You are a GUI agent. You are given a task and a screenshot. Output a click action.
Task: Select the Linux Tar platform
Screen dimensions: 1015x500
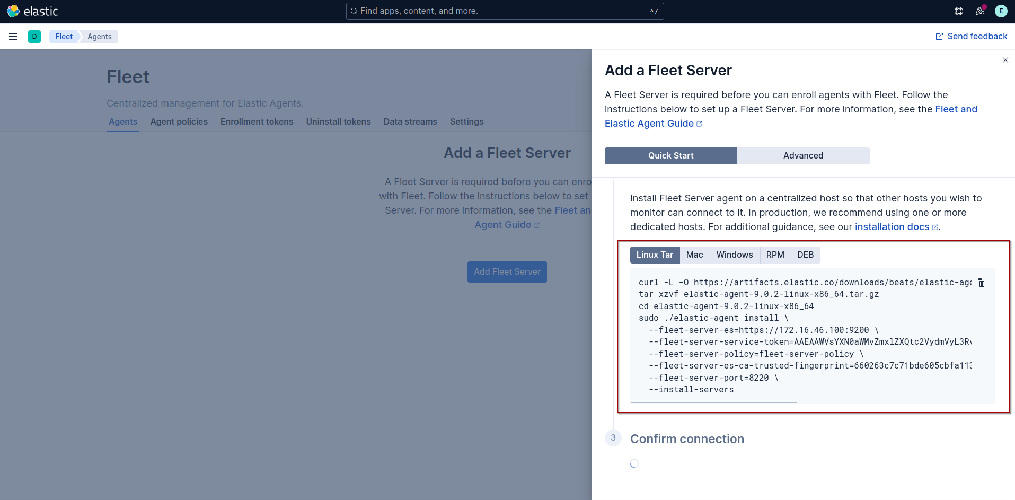point(655,255)
